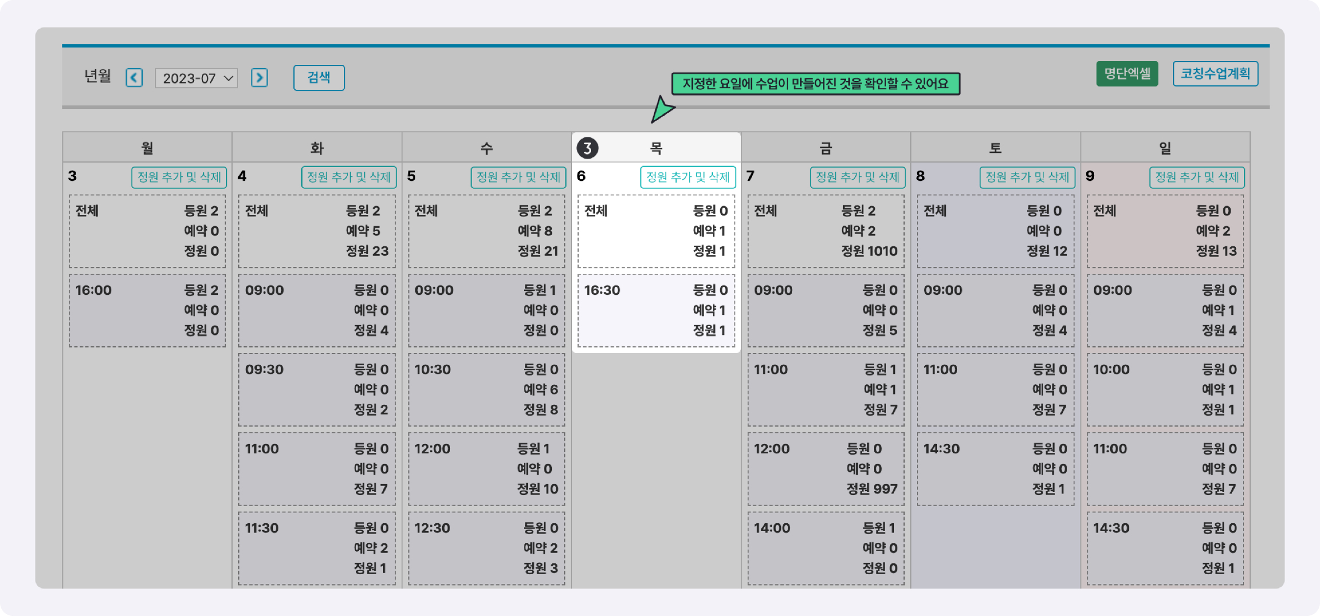Click the green tooltip arrow pointer
1320x616 pixels.
[x=661, y=109]
